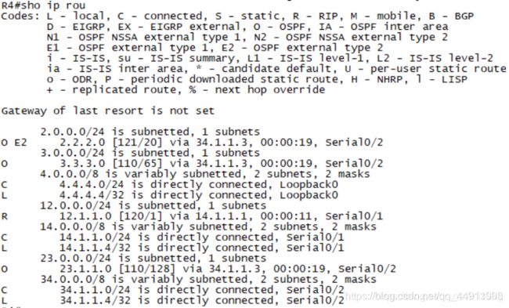Select connected route 14.1.1.0/24 Serial0/1

pos(173,237)
